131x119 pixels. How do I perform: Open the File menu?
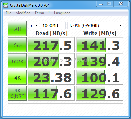[8, 13]
